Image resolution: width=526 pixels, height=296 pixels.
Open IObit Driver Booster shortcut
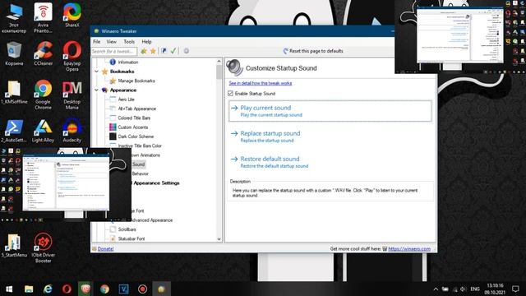click(x=43, y=248)
